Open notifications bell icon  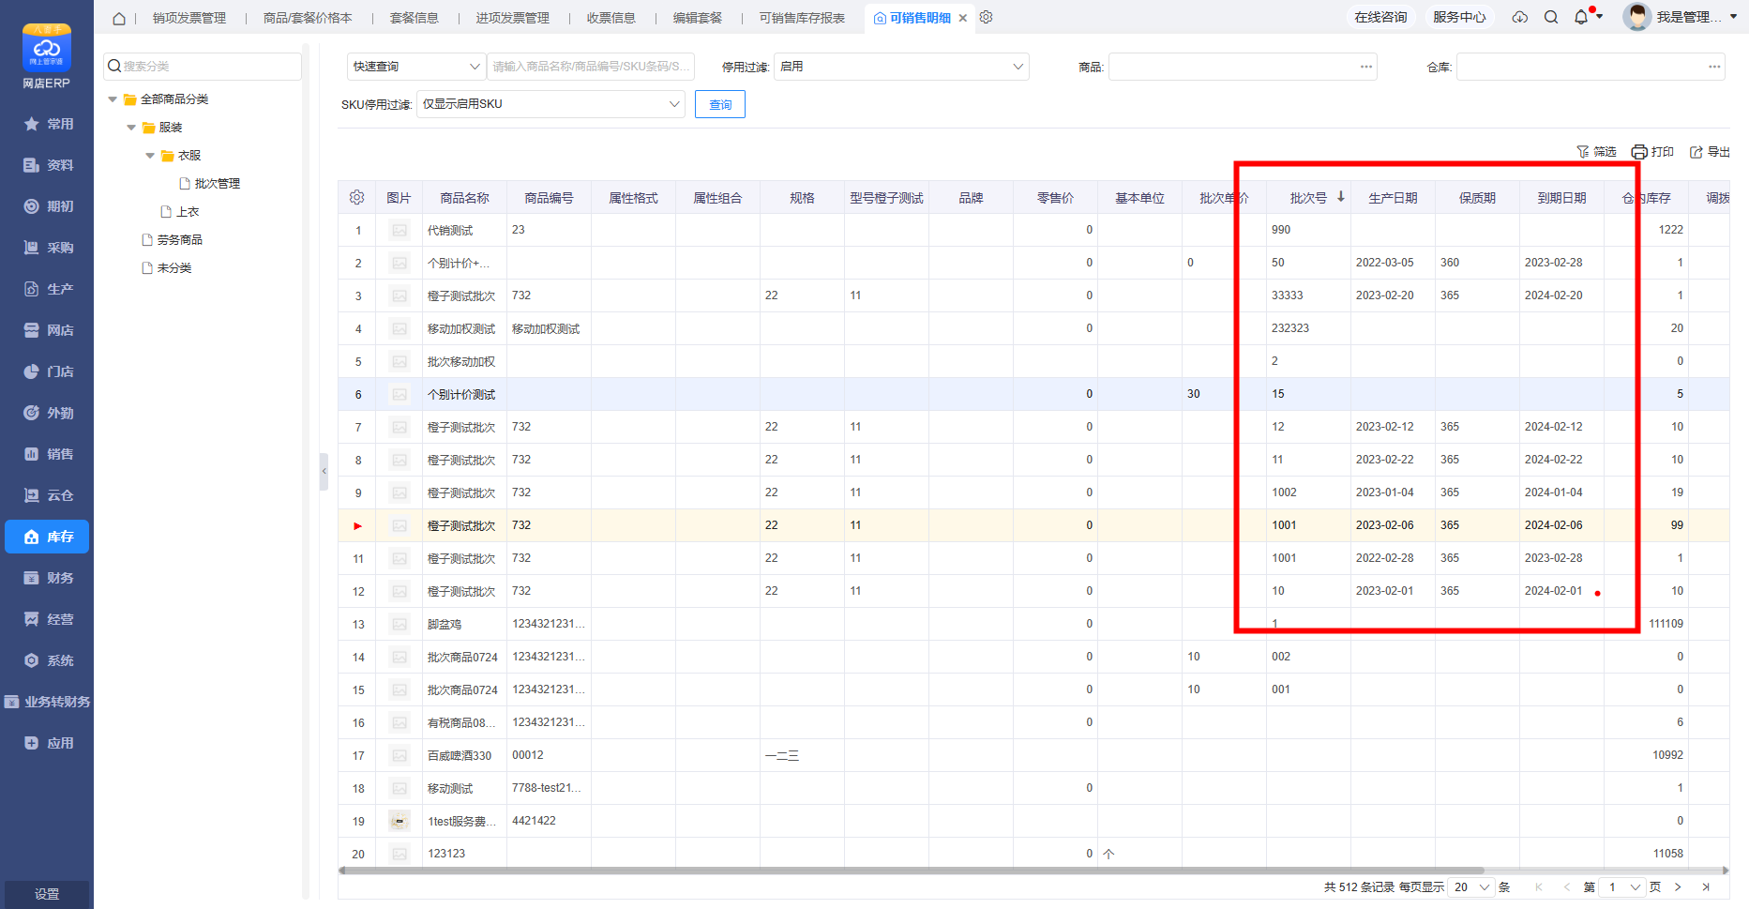tap(1581, 17)
